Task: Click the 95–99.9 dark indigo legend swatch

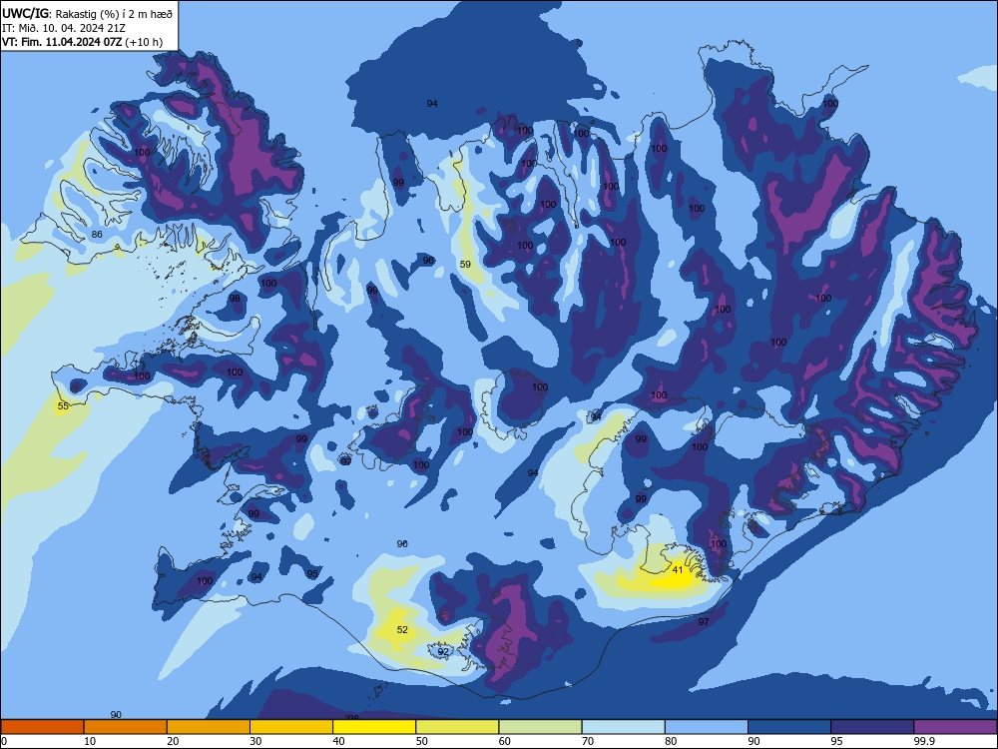Action: coord(872,727)
